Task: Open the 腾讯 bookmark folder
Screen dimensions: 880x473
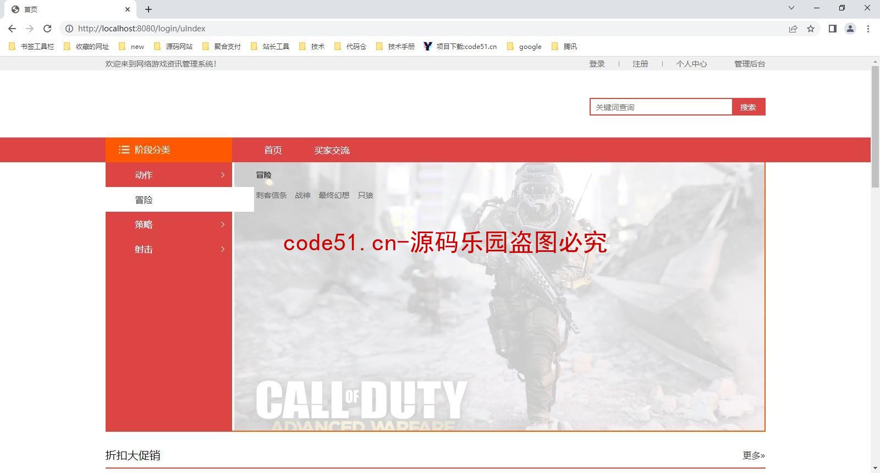Action: tap(564, 47)
